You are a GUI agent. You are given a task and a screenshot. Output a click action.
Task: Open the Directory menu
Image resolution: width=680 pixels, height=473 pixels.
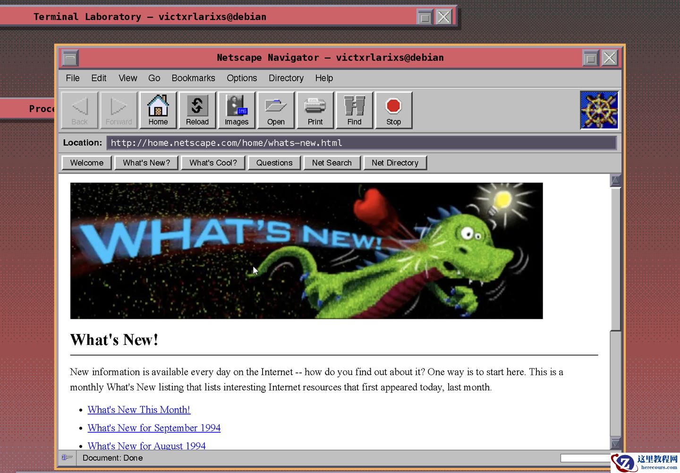(286, 78)
